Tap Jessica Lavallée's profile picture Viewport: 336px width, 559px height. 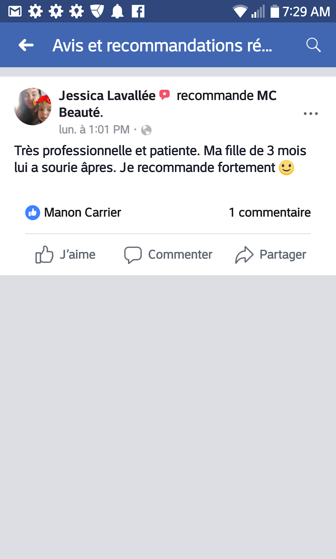[32, 107]
